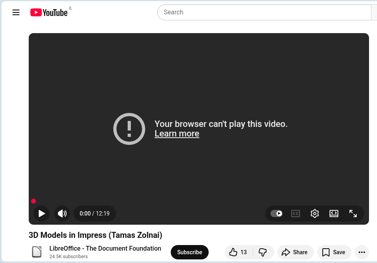Open the player settings gear
Viewport: 377px width, 263px height.
tap(315, 214)
